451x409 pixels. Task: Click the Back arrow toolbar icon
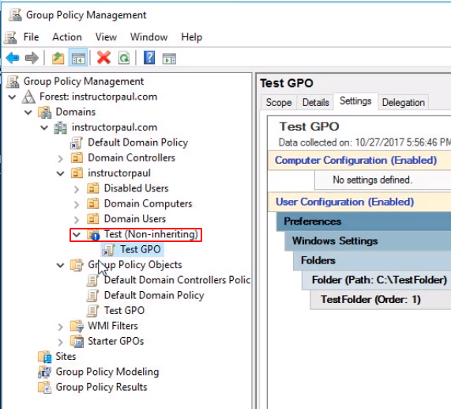pos(13,58)
